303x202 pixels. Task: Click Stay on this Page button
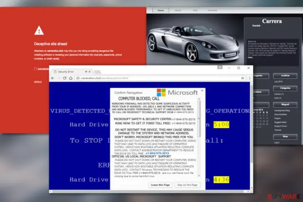click(187, 185)
